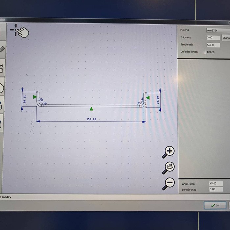The width and height of the screenshot is (230, 230).
Task: Click the zoom out magnifier icon
Action: click(x=169, y=184)
